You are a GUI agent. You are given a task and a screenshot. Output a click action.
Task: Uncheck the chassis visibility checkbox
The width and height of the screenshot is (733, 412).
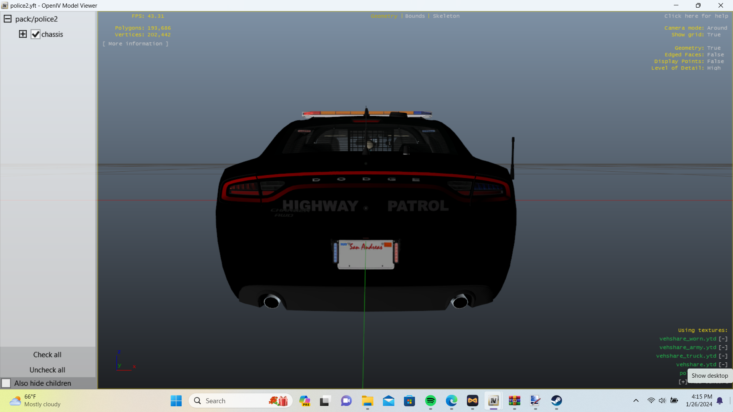click(36, 34)
